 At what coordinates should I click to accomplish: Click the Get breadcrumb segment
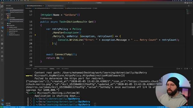tap(95, 8)
